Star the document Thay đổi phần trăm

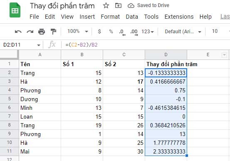(x=106, y=5)
